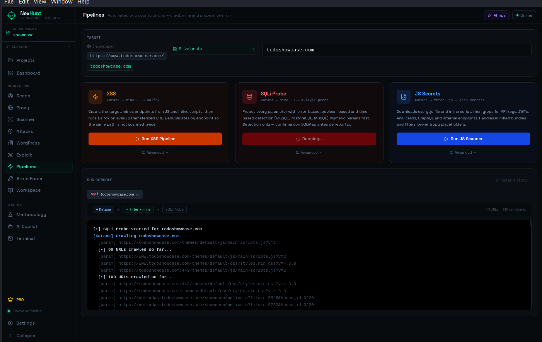Select the Recon radar icon
This screenshot has width=542, height=342.
(10, 96)
